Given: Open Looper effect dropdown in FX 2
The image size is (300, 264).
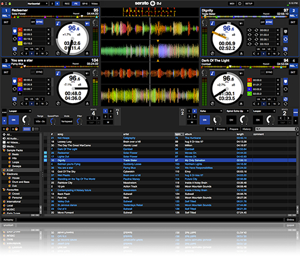Looking at the screenshot, I should point(264,111).
